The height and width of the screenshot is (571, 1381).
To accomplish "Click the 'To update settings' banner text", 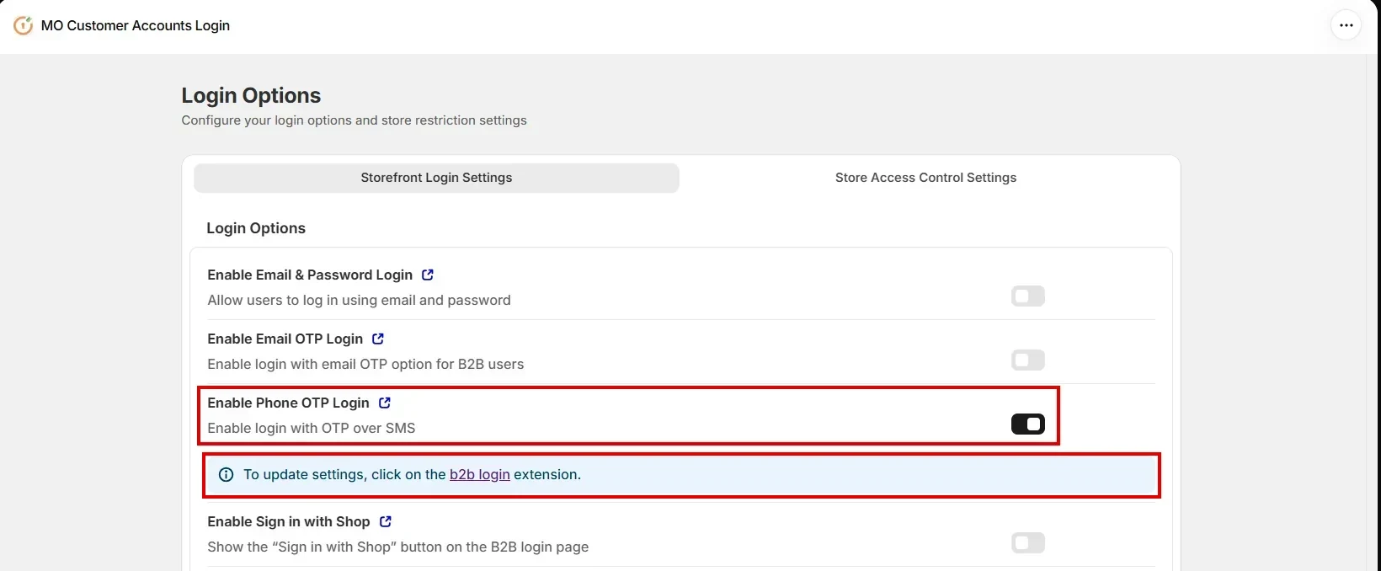I will tap(412, 474).
